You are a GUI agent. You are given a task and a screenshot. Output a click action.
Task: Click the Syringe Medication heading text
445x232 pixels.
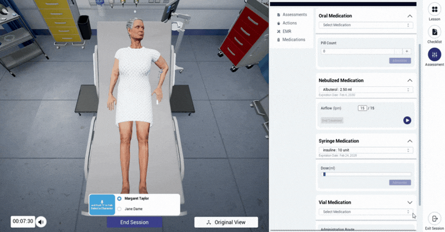[x=338, y=141]
